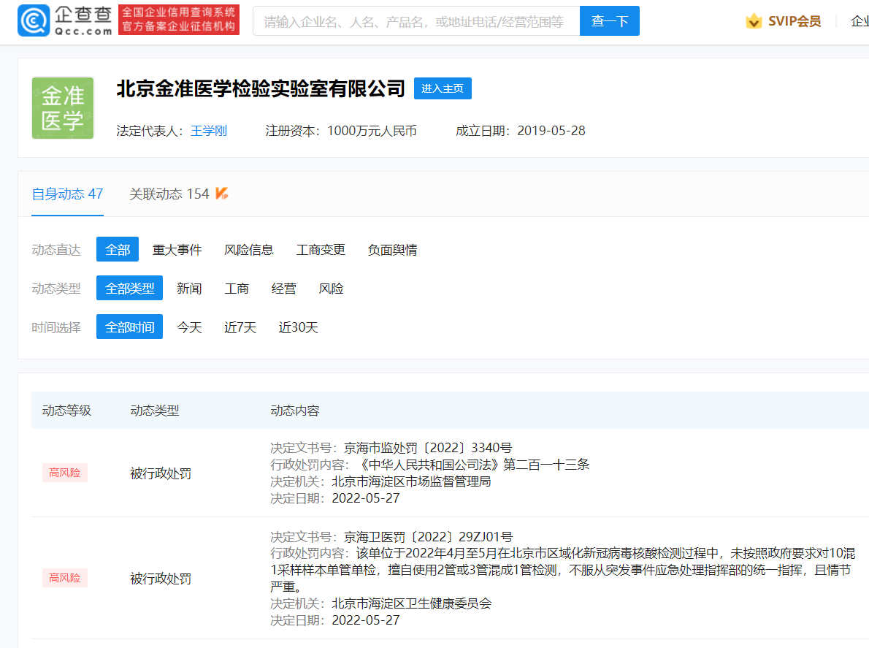Viewport: 869px width, 648px height.
Task: Select the 全部时间 time filter
Action: pyautogui.click(x=130, y=327)
